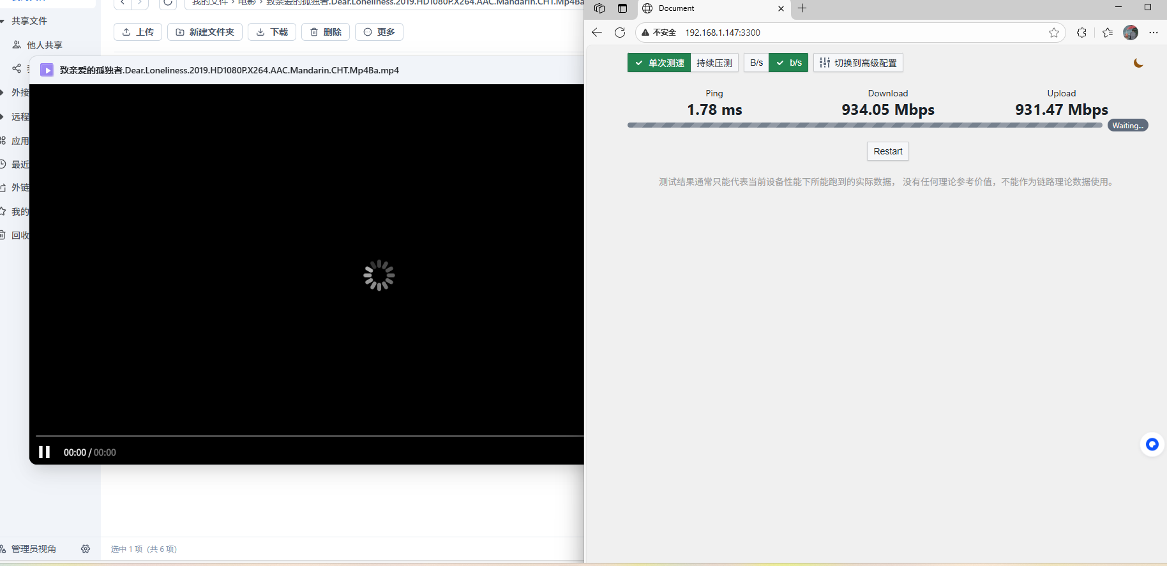Screen dimensions: 1167x566
Task: Switch to 持续压测 continuous stress test
Action: [x=714, y=63]
